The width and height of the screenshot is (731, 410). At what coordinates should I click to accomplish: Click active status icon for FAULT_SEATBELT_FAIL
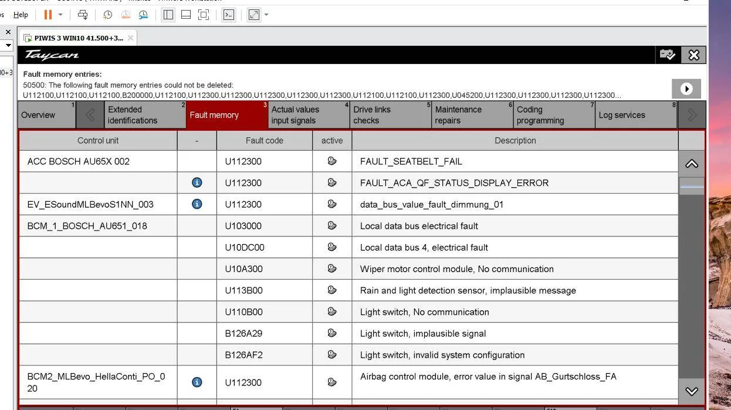(x=332, y=161)
